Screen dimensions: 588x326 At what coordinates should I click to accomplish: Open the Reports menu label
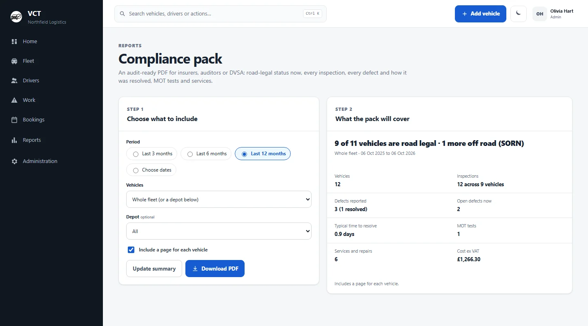click(x=32, y=140)
